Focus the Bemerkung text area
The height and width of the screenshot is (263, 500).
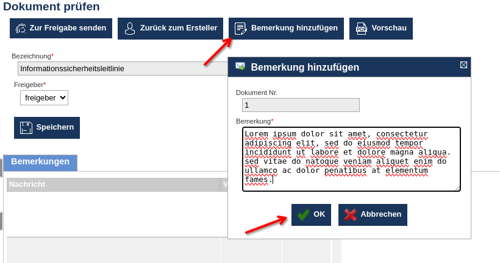[351, 158]
